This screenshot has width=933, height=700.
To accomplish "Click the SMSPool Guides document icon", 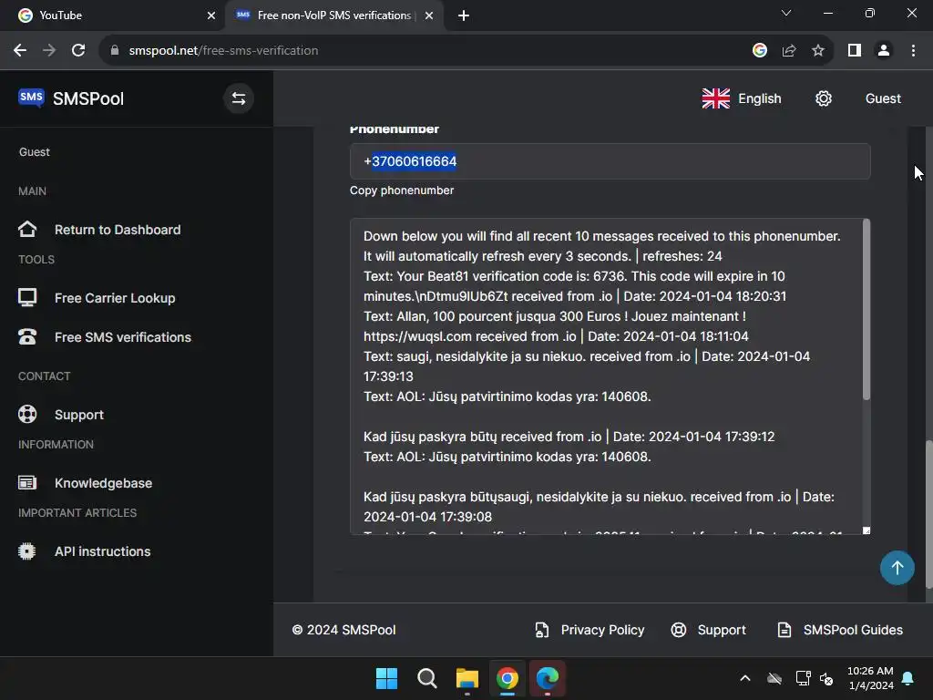I will click(784, 630).
